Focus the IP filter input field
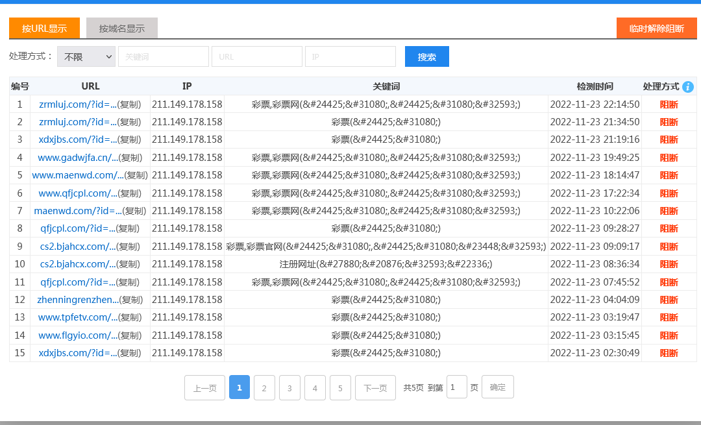The width and height of the screenshot is (701, 425). coord(350,57)
